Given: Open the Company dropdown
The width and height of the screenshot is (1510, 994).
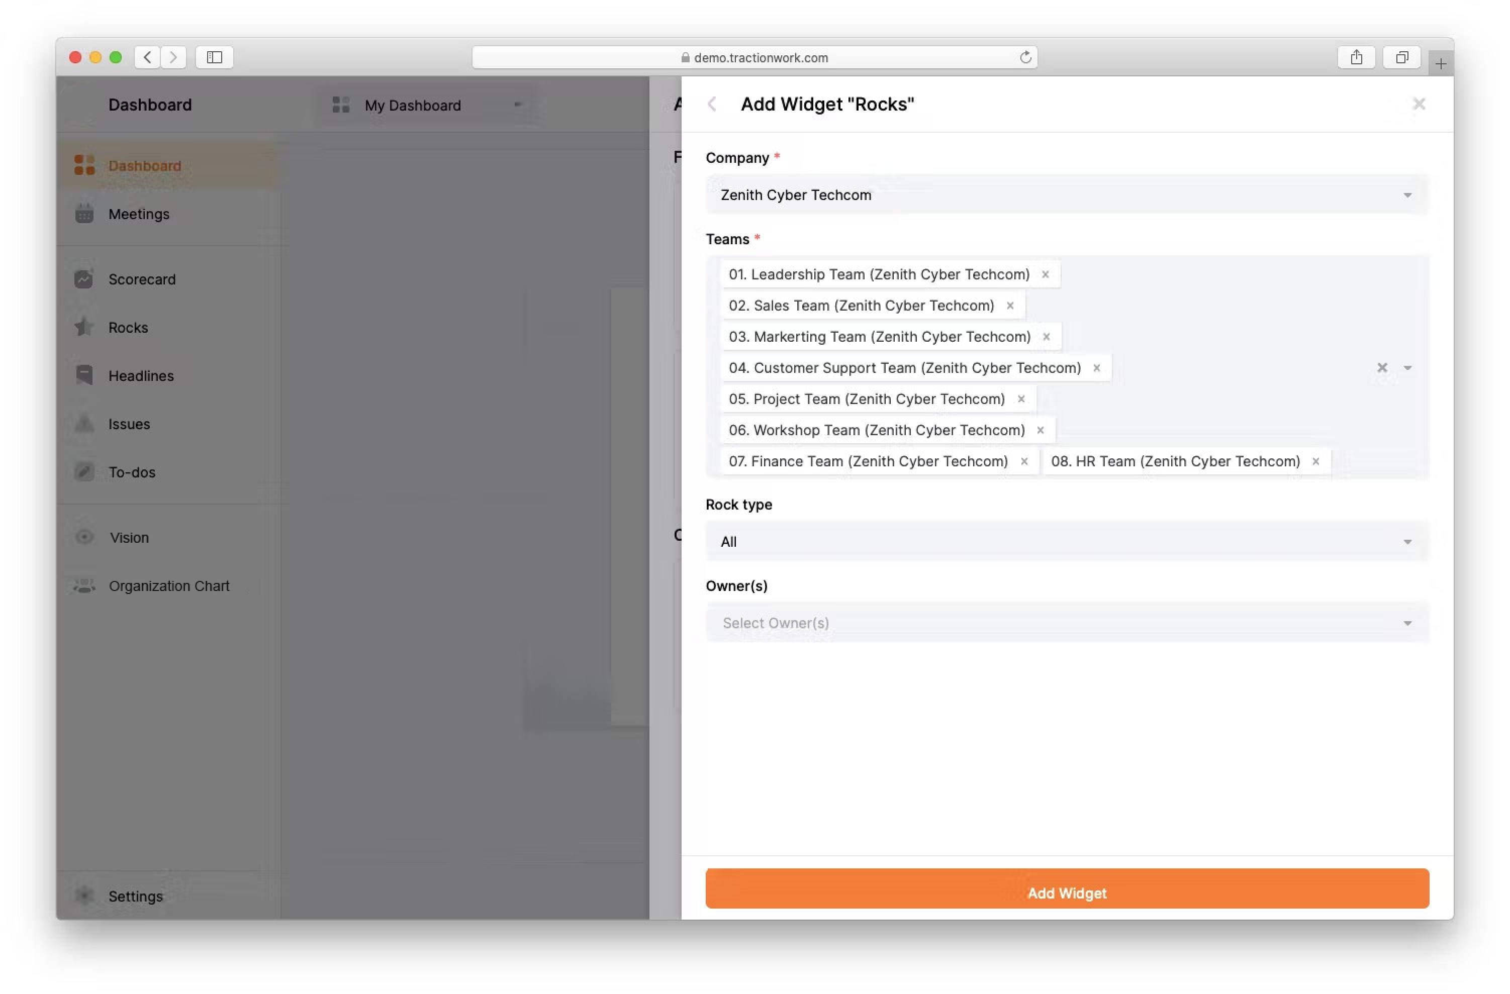Looking at the screenshot, I should point(1067,195).
